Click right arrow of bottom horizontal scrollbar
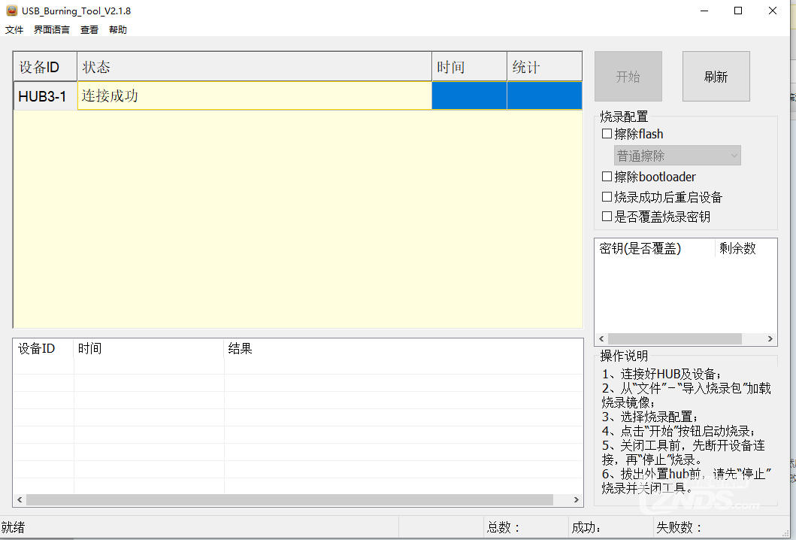Viewport: 796px width, 540px height. [x=576, y=499]
